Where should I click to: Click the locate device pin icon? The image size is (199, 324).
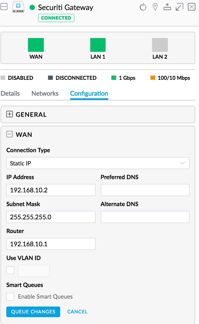pyautogui.click(x=155, y=7)
